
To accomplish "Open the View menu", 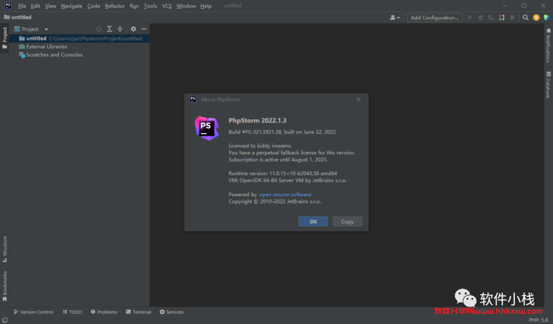I will click(x=50, y=6).
